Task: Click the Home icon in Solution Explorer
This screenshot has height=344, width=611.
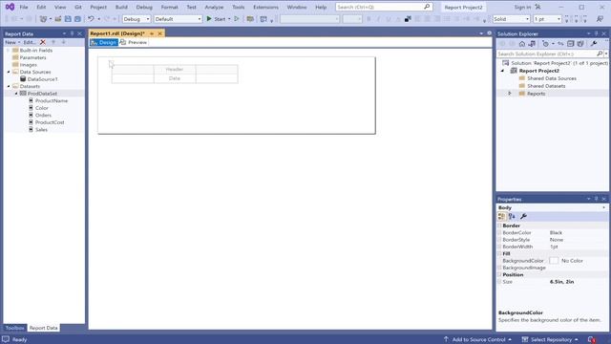Action: (x=522, y=44)
